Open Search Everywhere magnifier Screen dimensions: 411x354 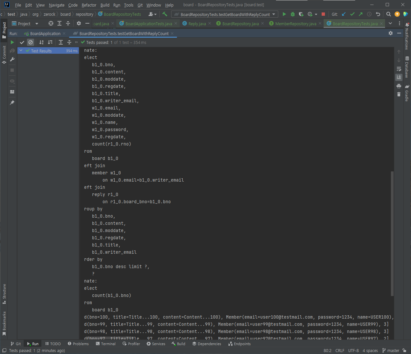[389, 14]
